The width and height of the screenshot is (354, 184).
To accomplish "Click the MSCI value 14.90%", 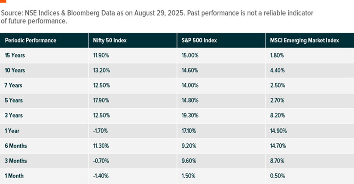I will [x=278, y=131].
